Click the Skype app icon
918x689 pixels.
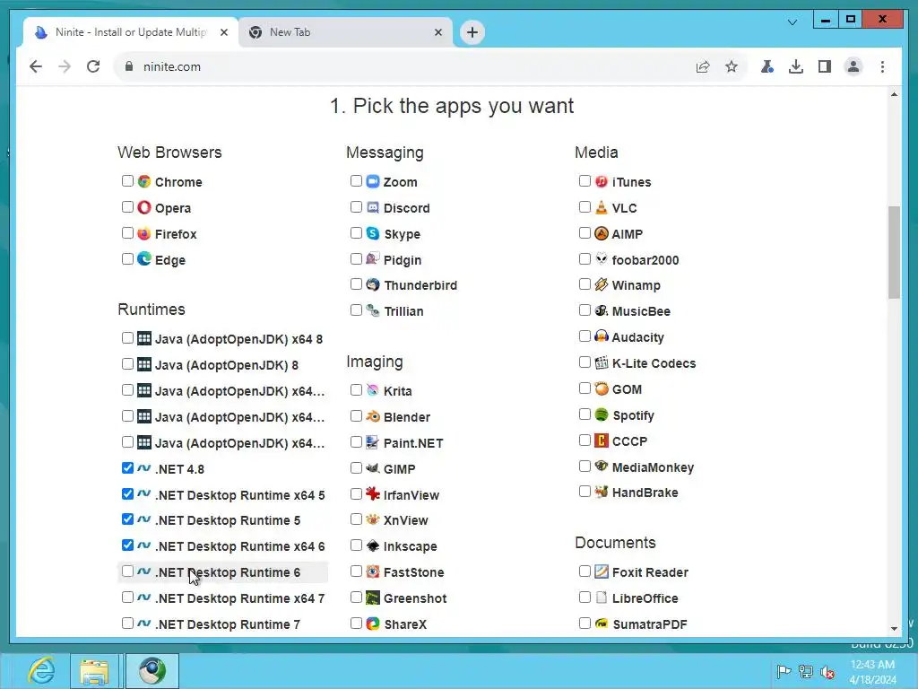tap(373, 233)
